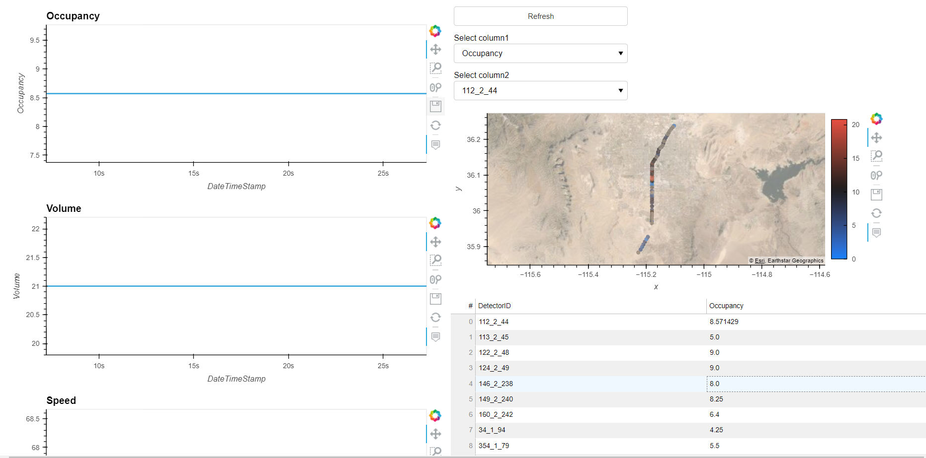
Task: Click the Bokeh logo on the Speed chart toolbar
Action: pos(435,415)
